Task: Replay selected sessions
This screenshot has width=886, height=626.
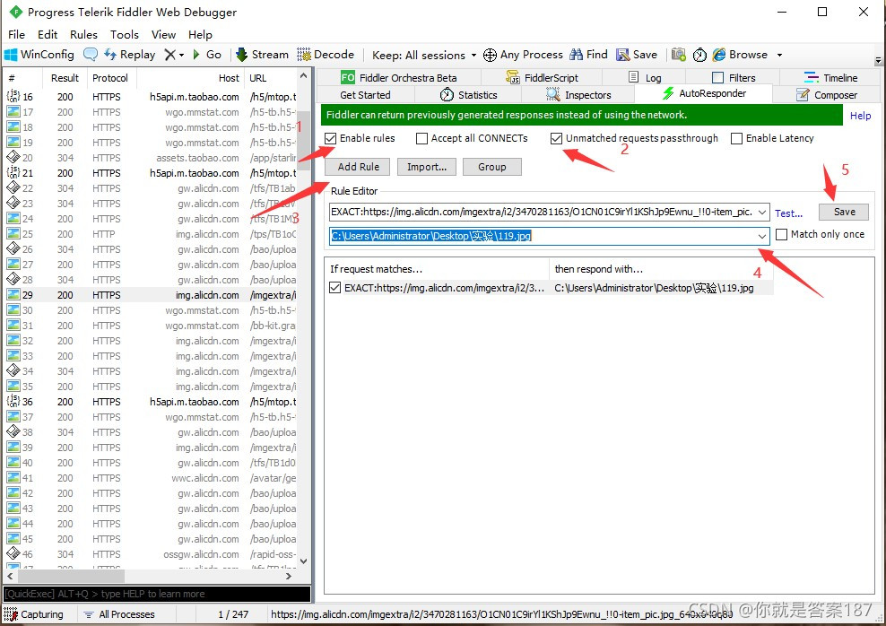Action: (130, 55)
